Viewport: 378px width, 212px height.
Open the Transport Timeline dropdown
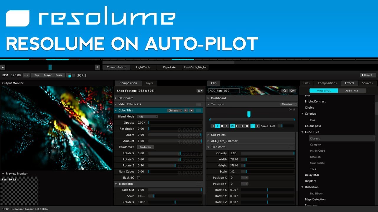pyautogui.click(x=289, y=104)
